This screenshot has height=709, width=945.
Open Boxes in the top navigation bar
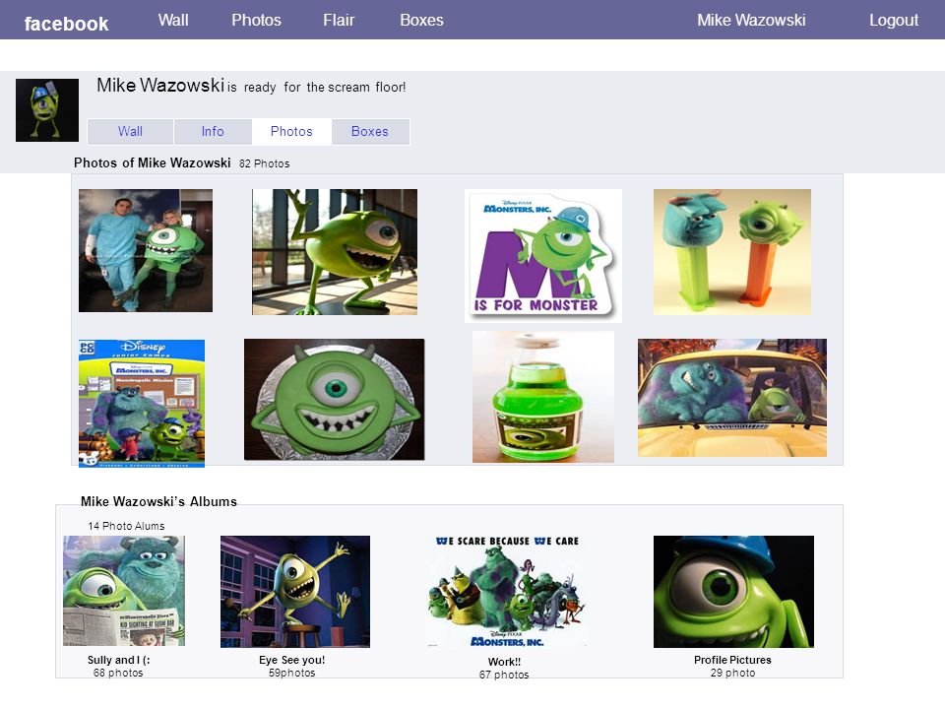pyautogui.click(x=422, y=20)
